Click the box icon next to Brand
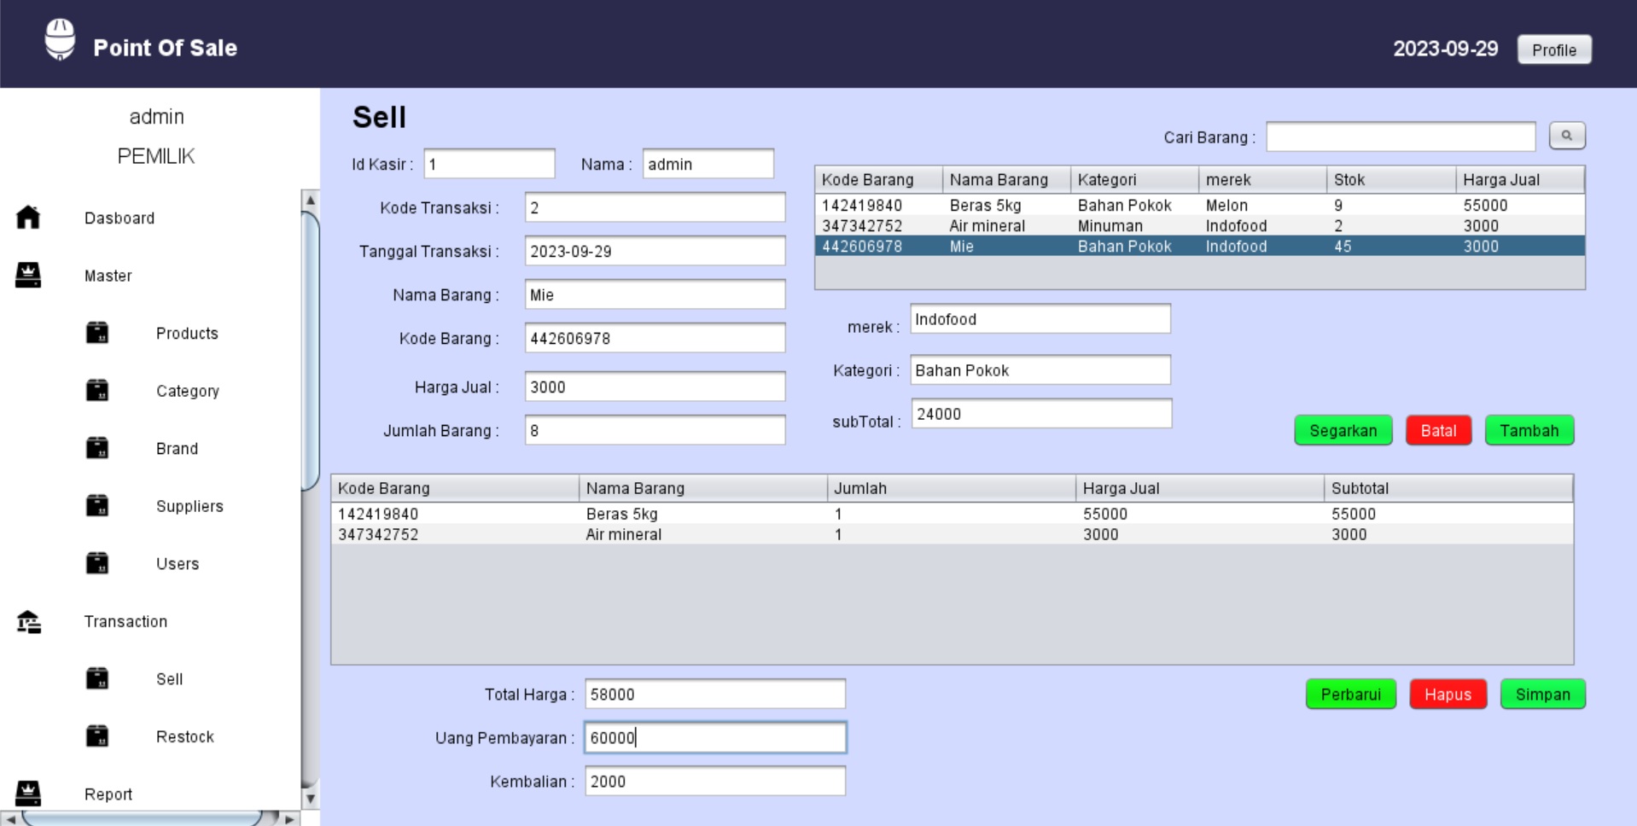 (97, 447)
